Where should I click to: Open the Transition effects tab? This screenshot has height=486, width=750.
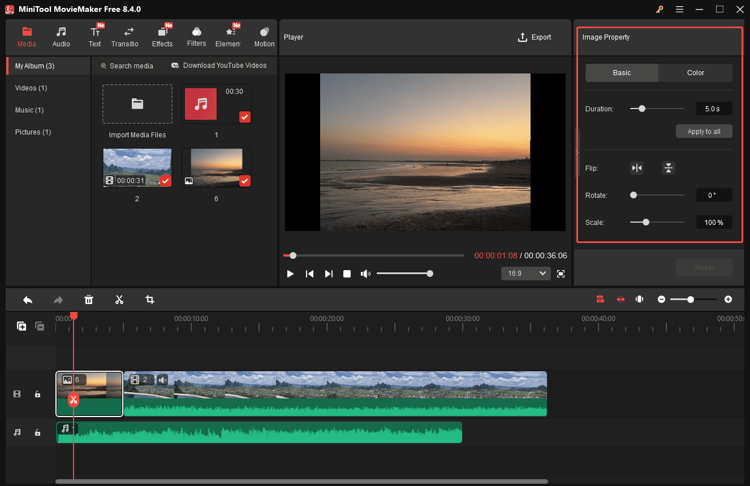point(125,36)
